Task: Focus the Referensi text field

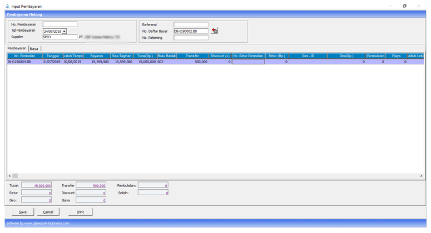Action: [x=191, y=24]
